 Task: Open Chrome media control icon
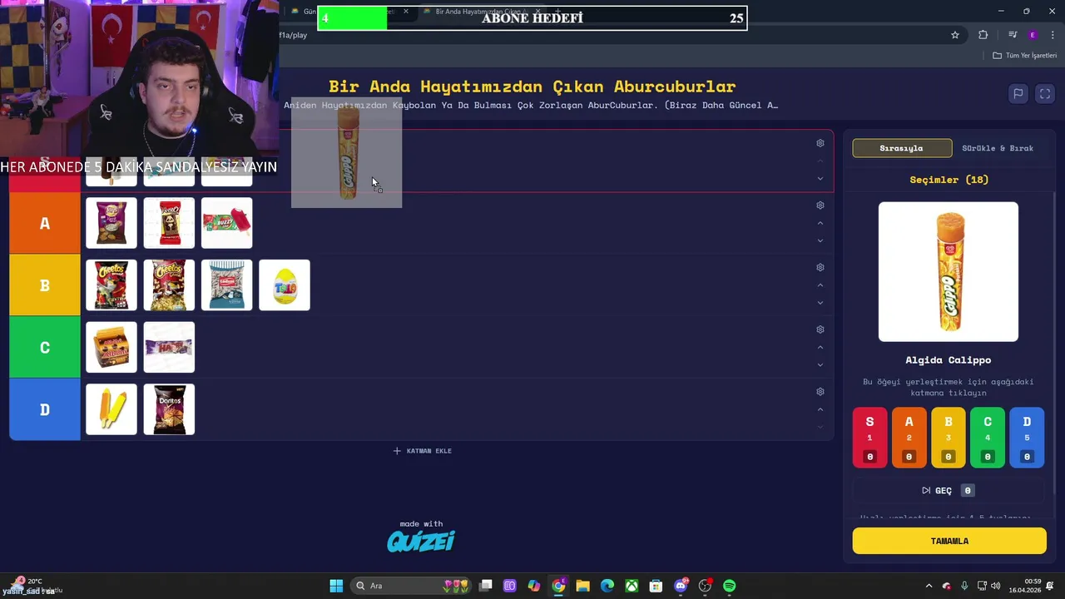click(x=1013, y=35)
